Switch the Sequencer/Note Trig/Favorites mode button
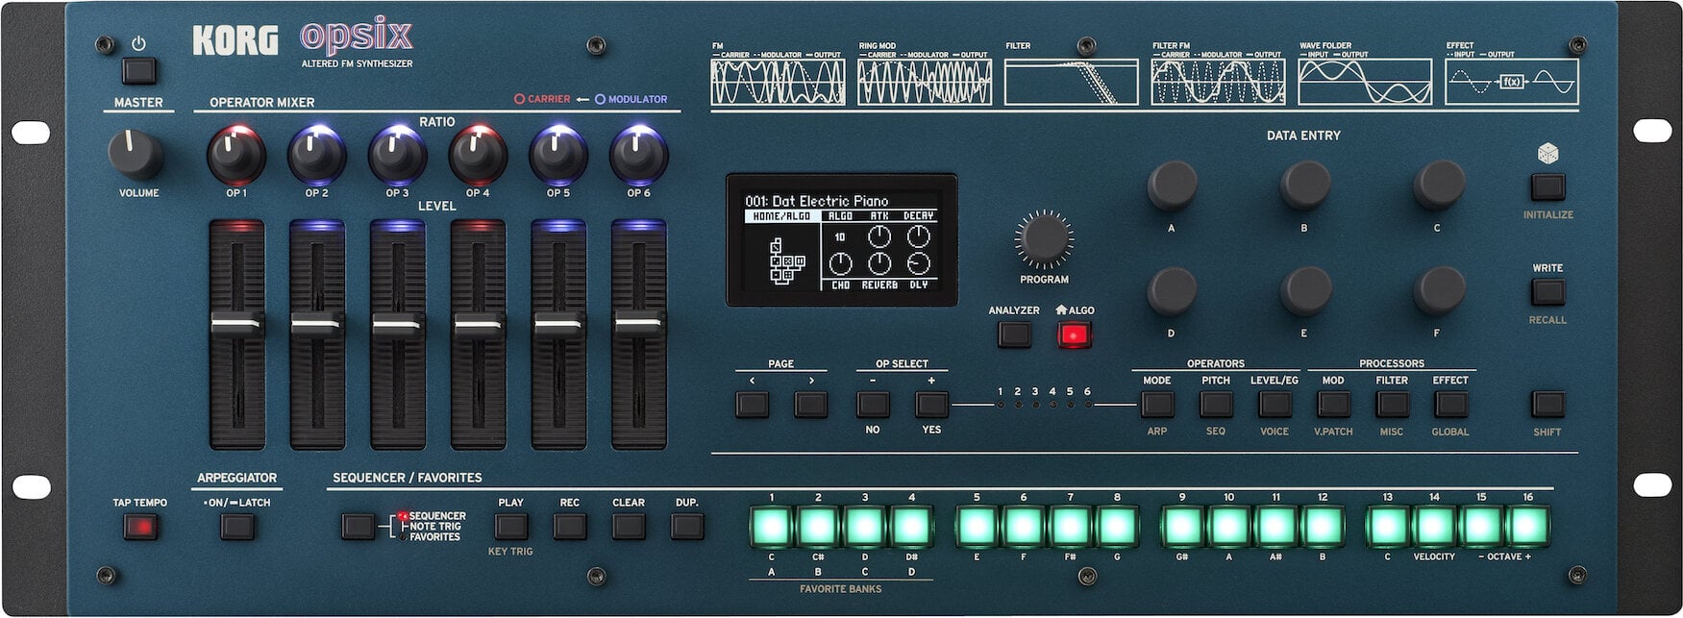The image size is (1683, 618). coord(358,527)
